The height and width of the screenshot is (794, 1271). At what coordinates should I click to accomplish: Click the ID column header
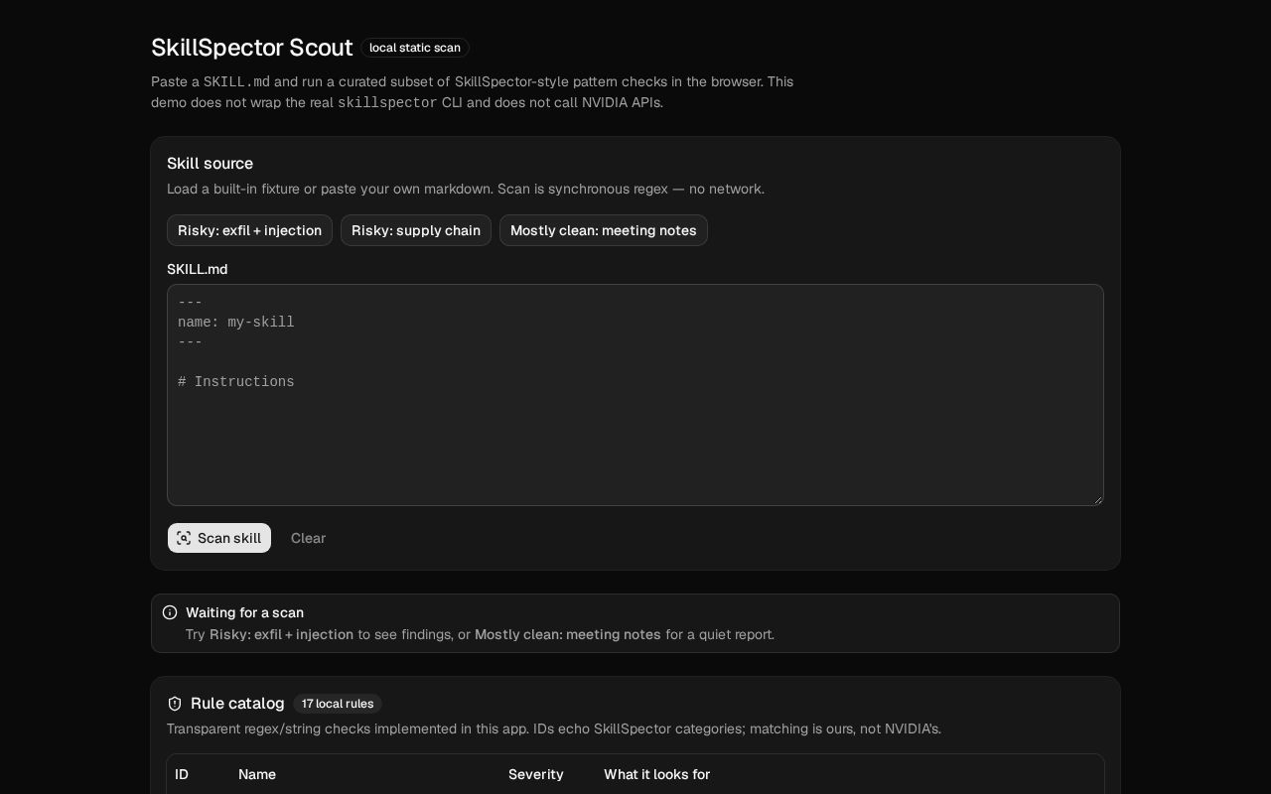click(182, 774)
